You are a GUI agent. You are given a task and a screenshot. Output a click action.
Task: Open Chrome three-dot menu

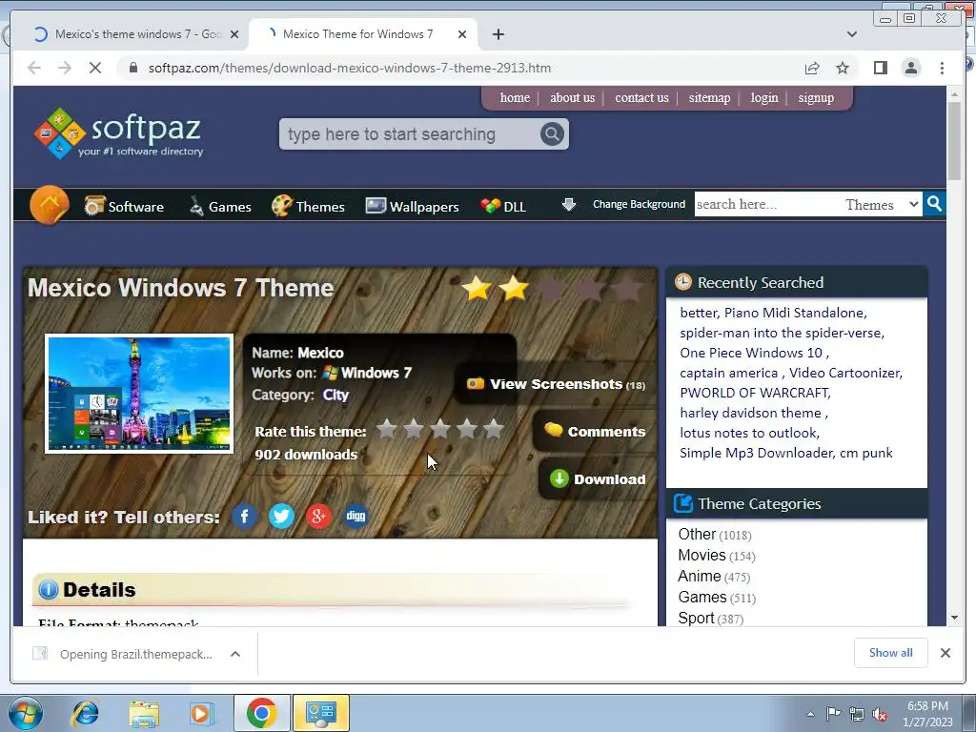942,68
